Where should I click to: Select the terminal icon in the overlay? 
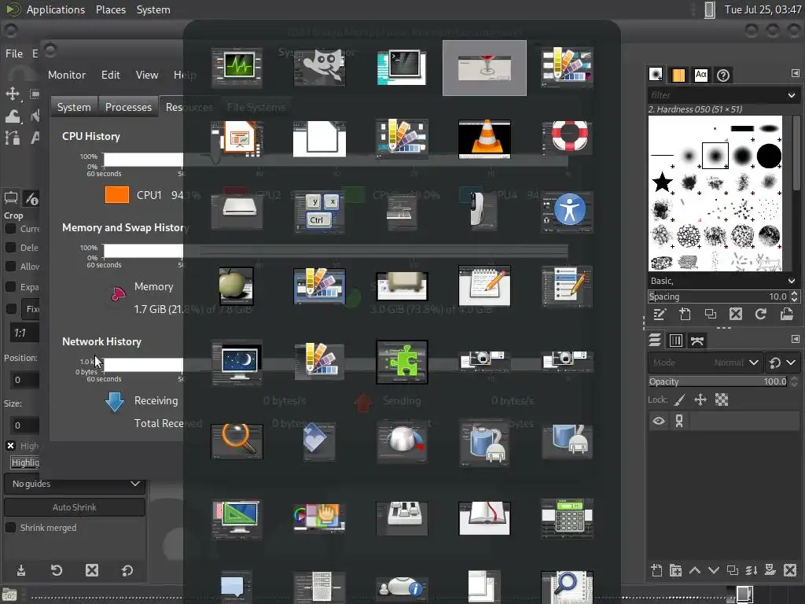(x=402, y=68)
